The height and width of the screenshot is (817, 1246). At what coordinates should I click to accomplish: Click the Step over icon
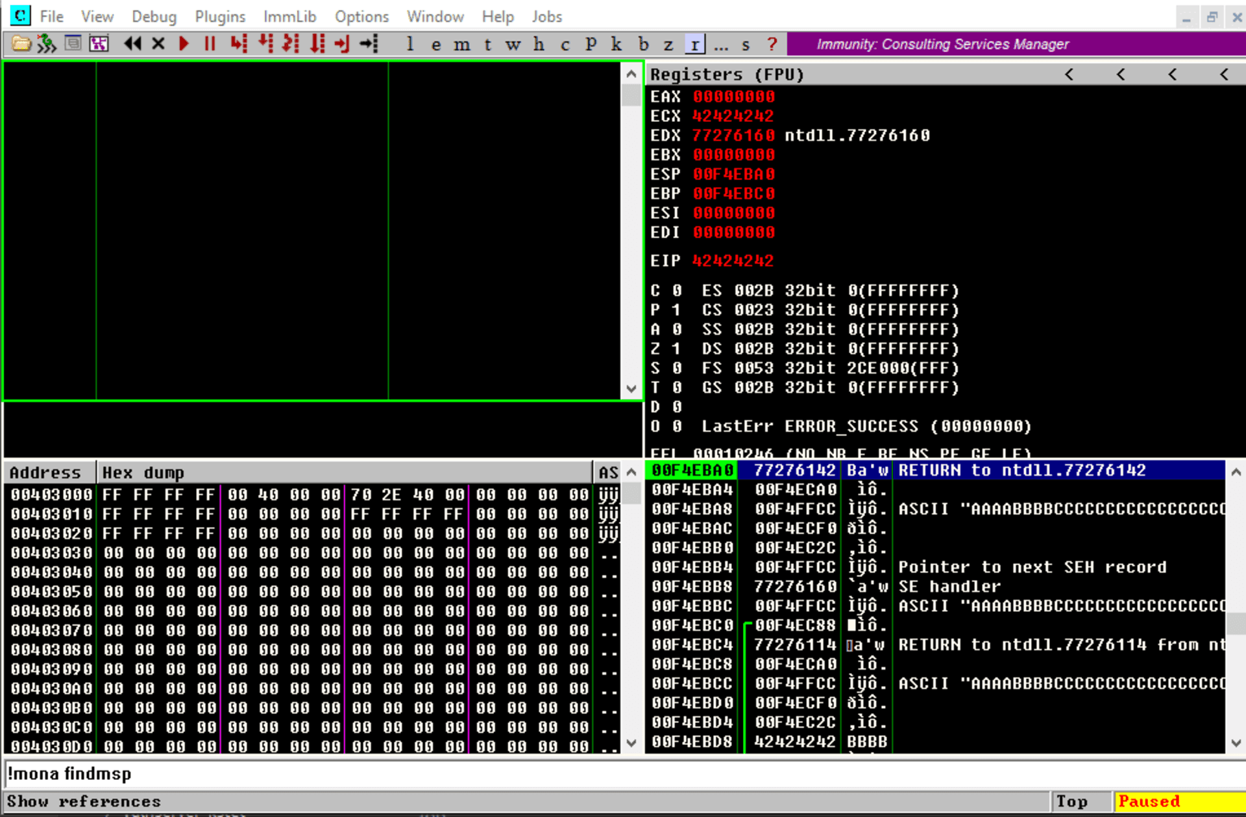pos(265,44)
